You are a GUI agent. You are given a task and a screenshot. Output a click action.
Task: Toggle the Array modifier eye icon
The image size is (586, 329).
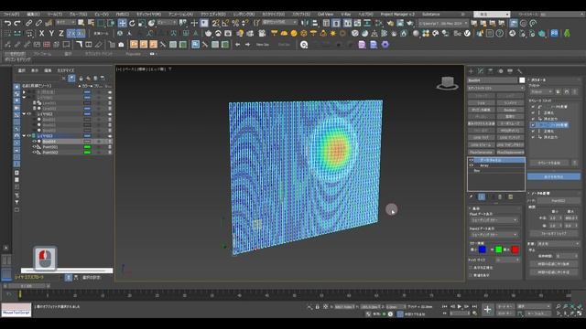click(x=472, y=165)
